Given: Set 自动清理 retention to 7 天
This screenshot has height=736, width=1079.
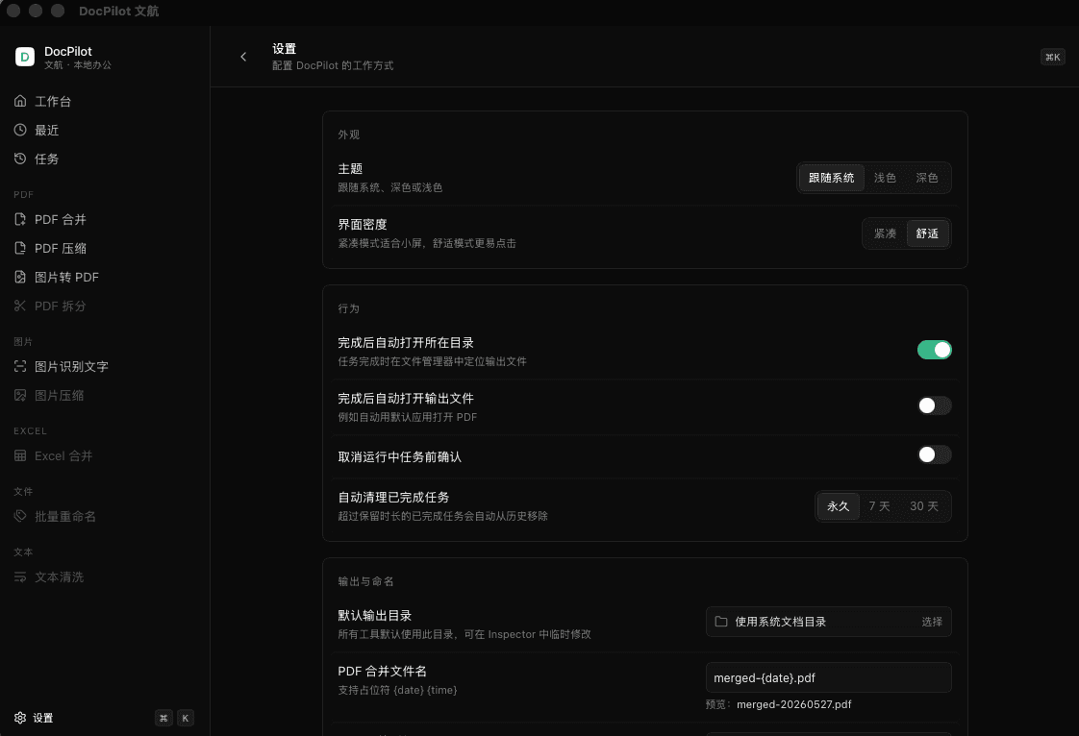Looking at the screenshot, I should point(879,506).
